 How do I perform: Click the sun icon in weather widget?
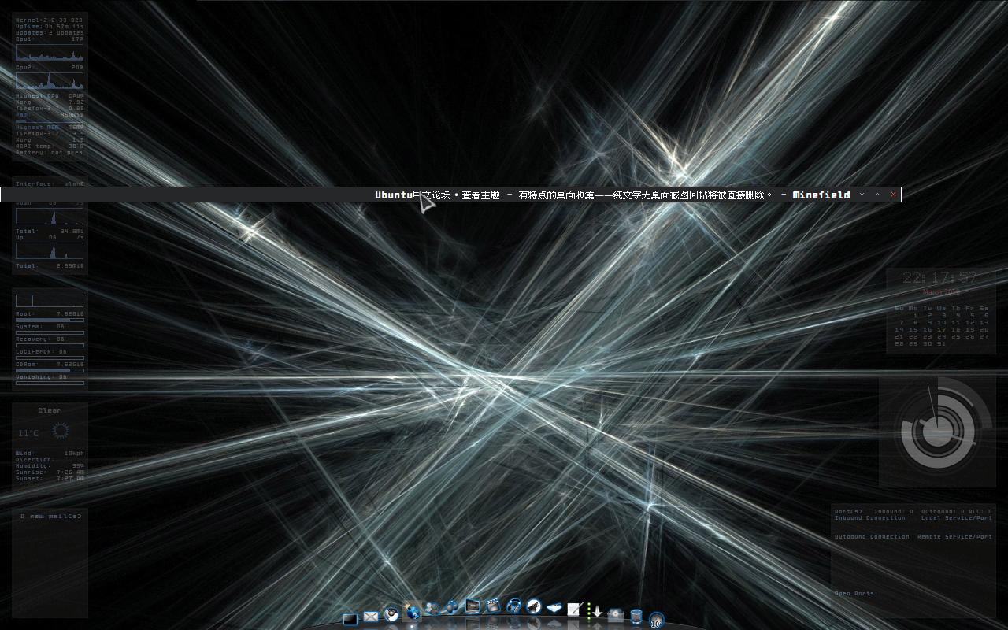[61, 431]
